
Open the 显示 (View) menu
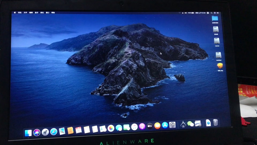pyautogui.click(x=36, y=12)
